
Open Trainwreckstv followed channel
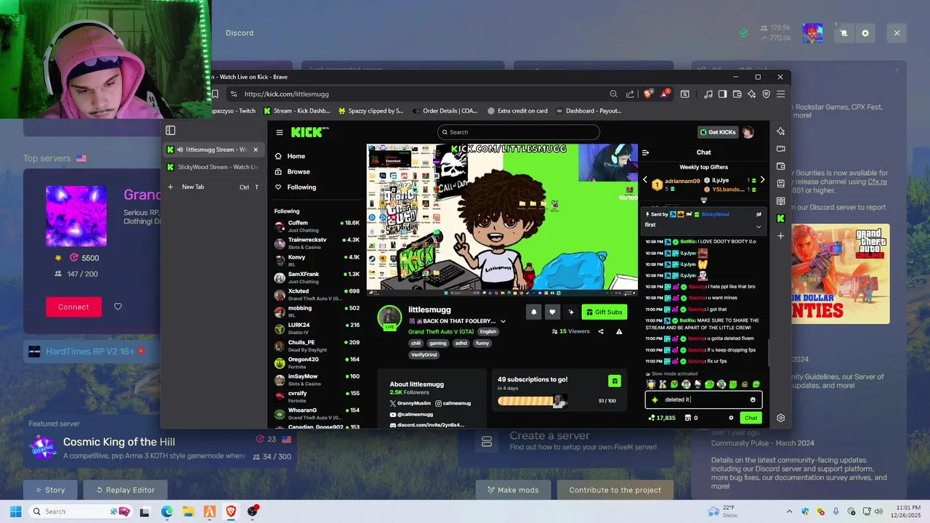[317, 243]
